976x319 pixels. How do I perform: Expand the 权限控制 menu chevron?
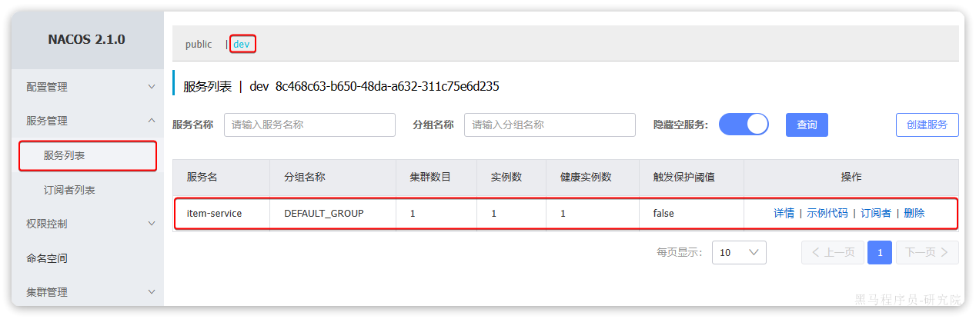coord(152,224)
